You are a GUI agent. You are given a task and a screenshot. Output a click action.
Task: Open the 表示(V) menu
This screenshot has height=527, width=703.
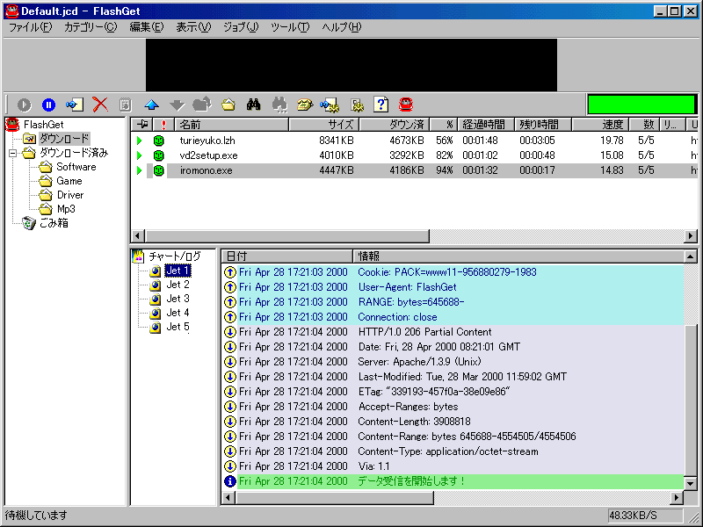pyautogui.click(x=193, y=27)
